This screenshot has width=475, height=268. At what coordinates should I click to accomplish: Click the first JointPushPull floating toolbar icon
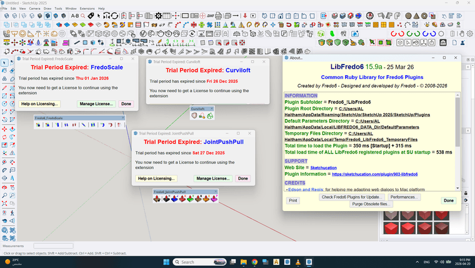[x=157, y=199]
